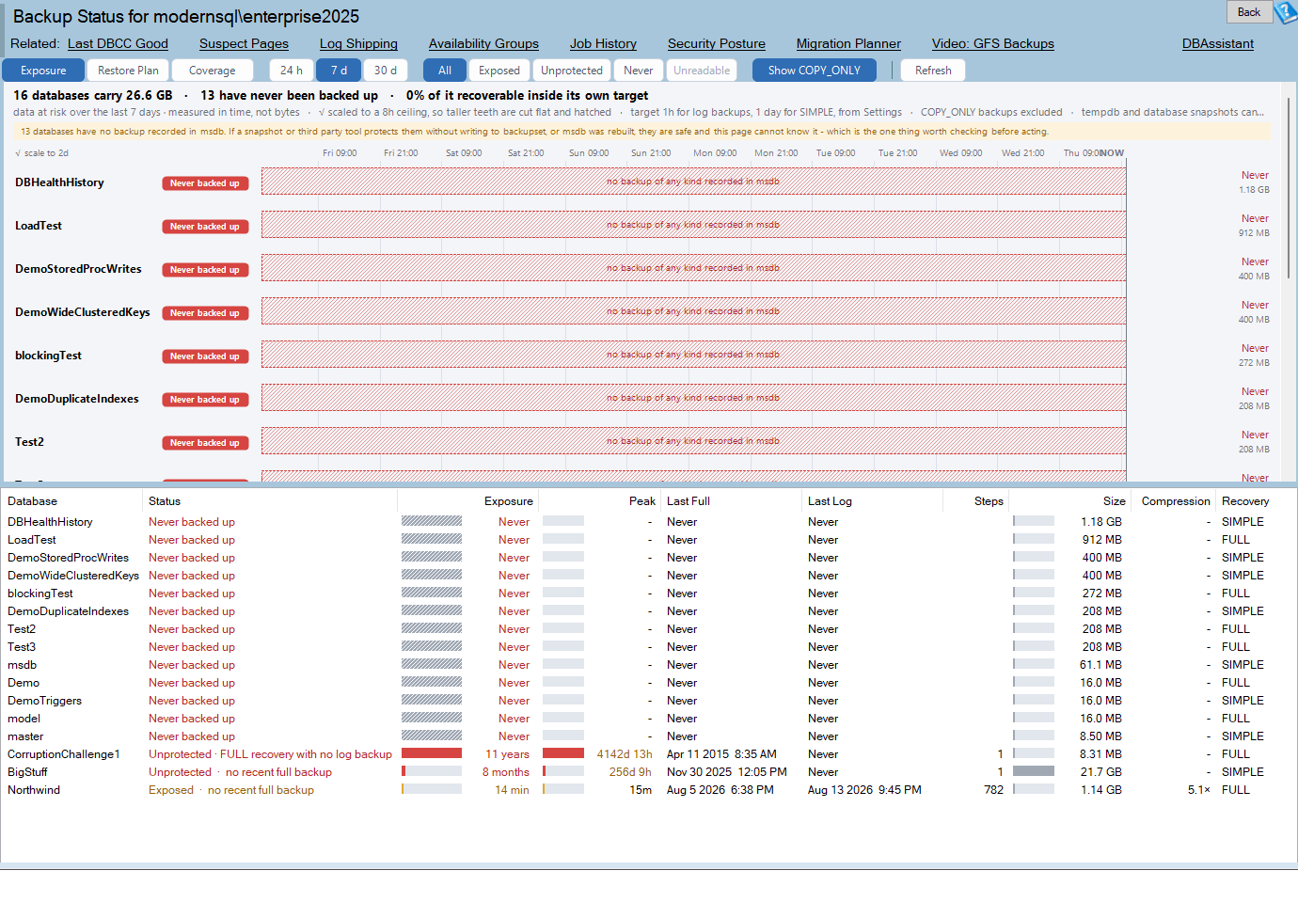Screen dimensions: 1298x918
Task: Select the DemoTriggers table row
Action: pyautogui.click(x=649, y=701)
